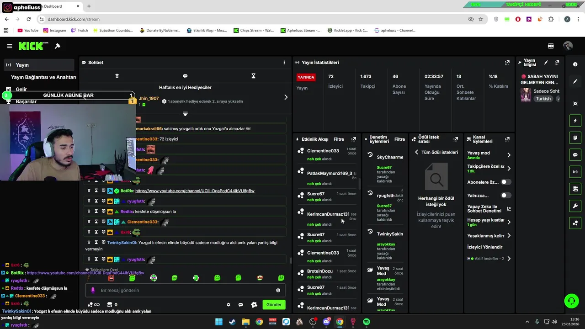The width and height of the screenshot is (585, 329).
Task: Open the emoji picker in message box
Action: 278,290
